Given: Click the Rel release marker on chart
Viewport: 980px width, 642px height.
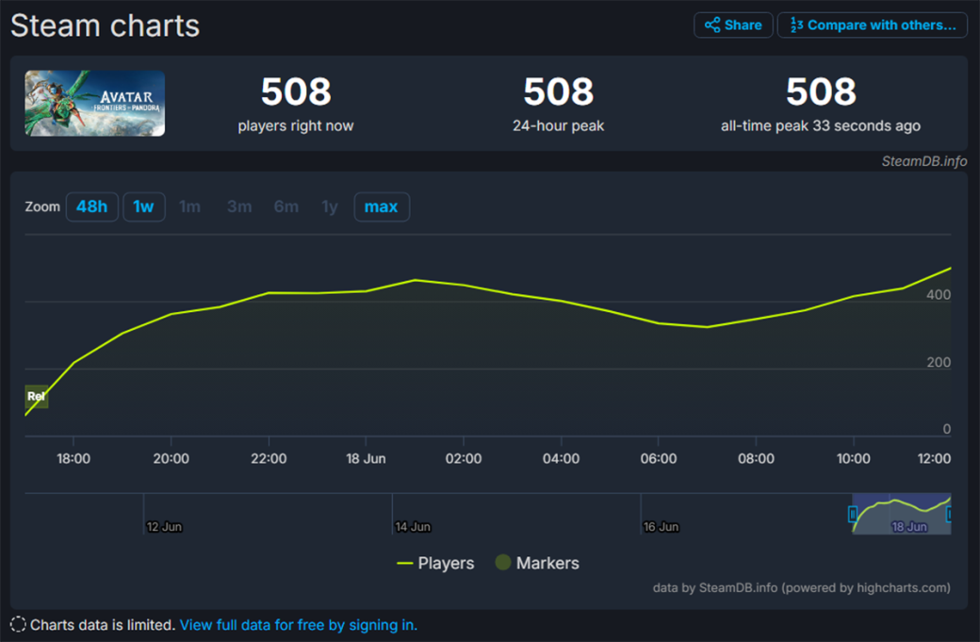Looking at the screenshot, I should [36, 396].
